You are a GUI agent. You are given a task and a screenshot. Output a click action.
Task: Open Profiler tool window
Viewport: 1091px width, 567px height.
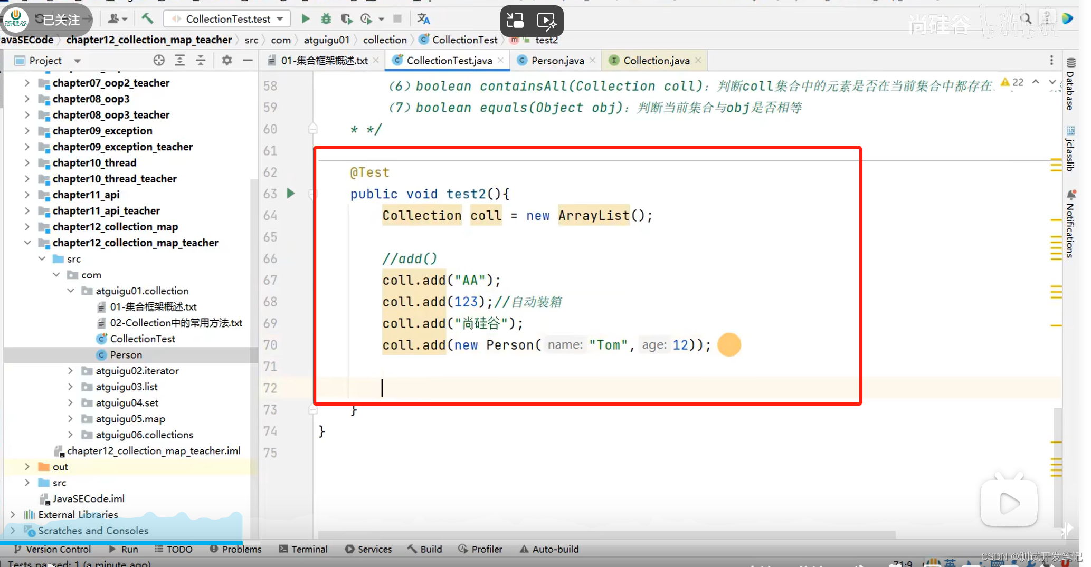click(480, 549)
